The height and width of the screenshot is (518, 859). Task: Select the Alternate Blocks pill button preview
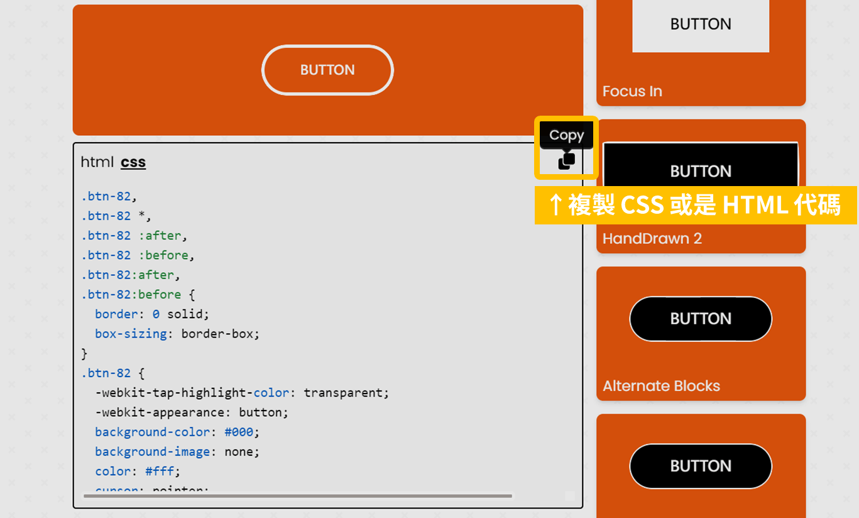click(x=700, y=319)
